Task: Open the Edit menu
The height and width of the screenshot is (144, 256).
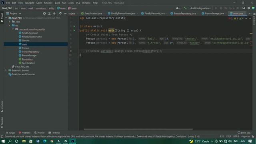Action: [14, 3]
